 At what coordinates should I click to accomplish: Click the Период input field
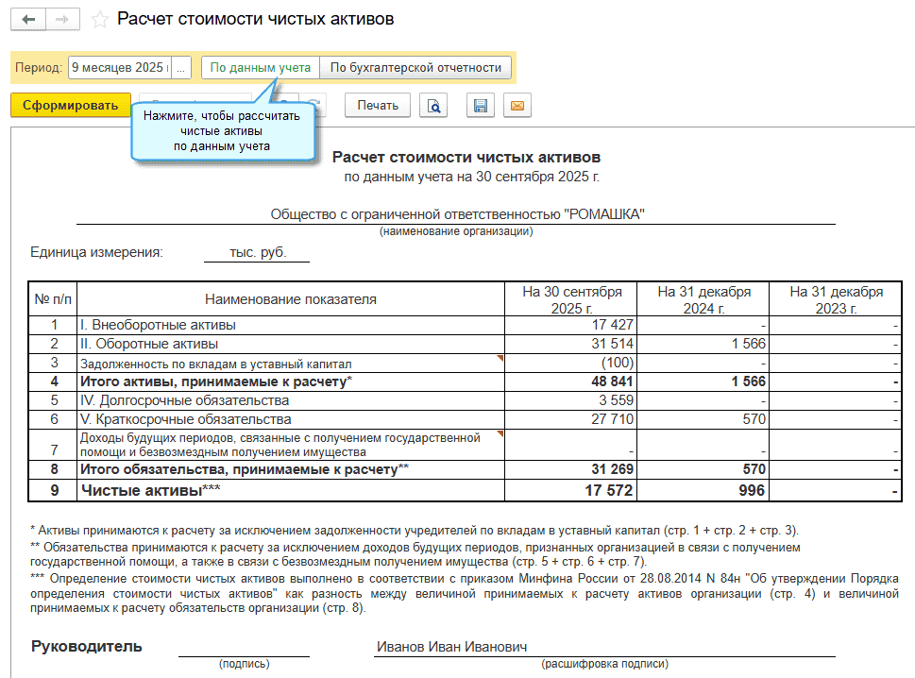tap(118, 68)
